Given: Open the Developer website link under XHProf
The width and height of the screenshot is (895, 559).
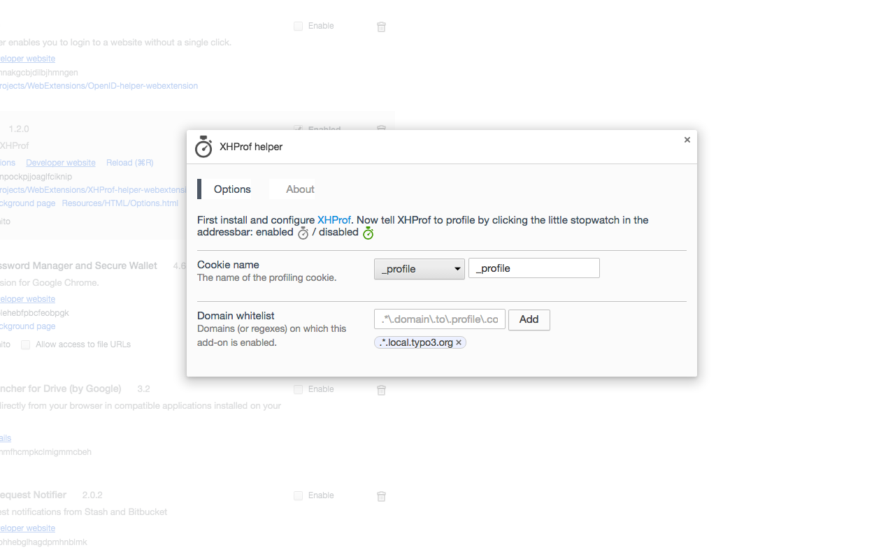Looking at the screenshot, I should [x=60, y=162].
